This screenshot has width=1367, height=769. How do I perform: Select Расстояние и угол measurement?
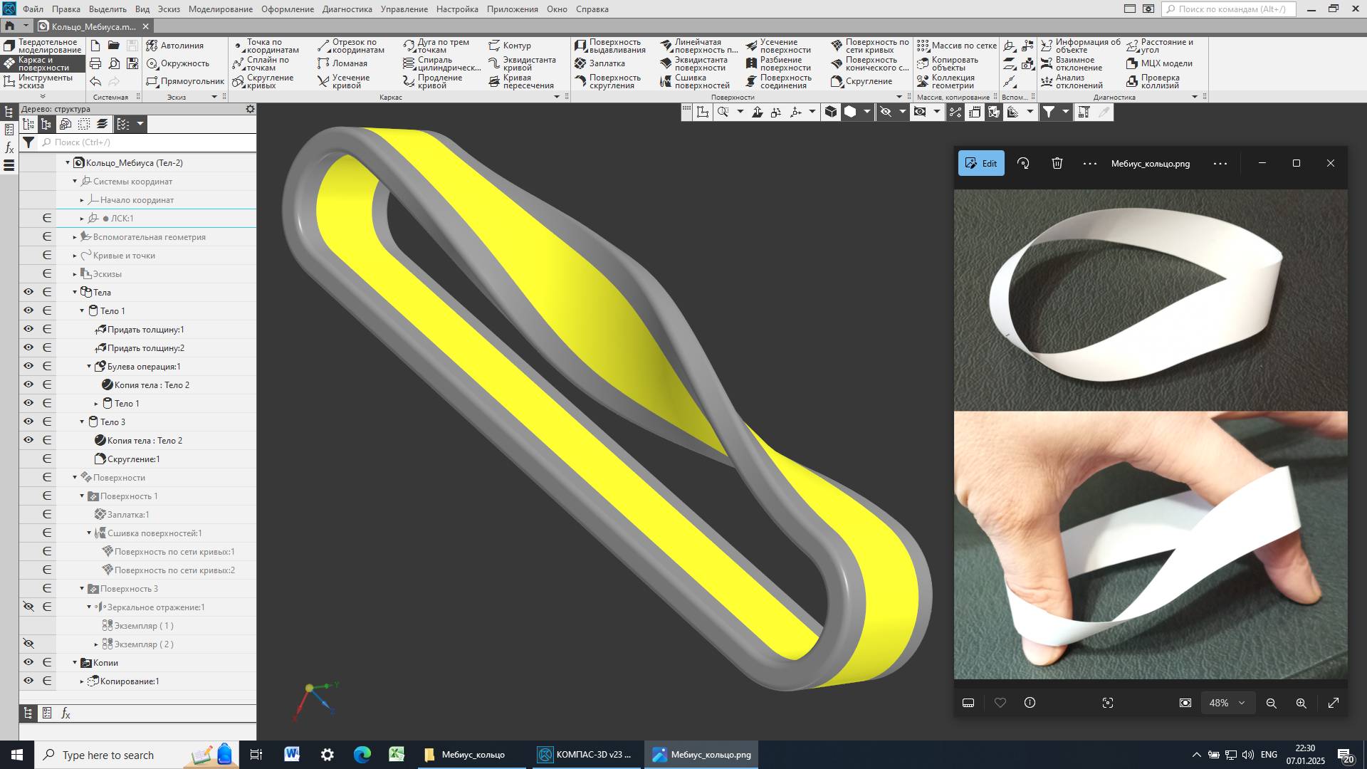pyautogui.click(x=1160, y=46)
